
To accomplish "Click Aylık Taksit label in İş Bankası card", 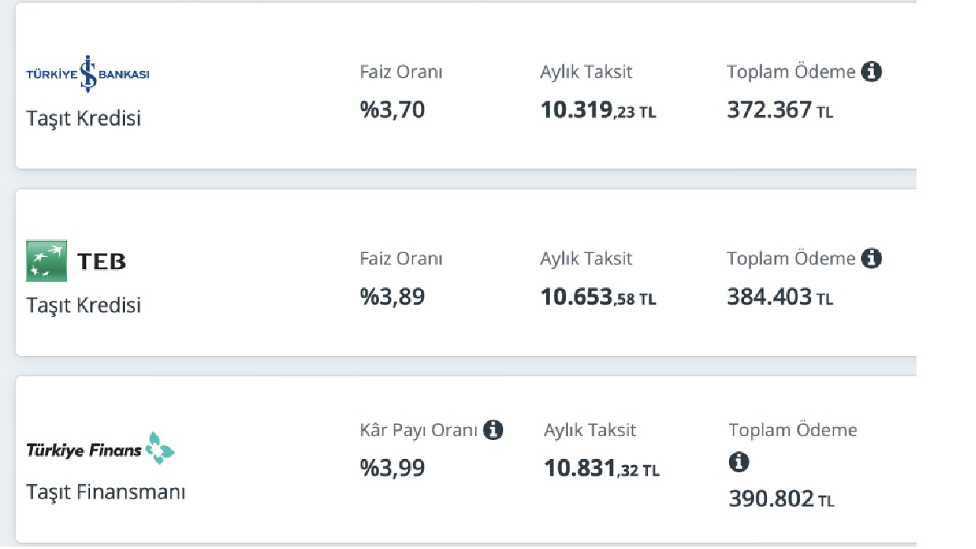I will pos(586,72).
